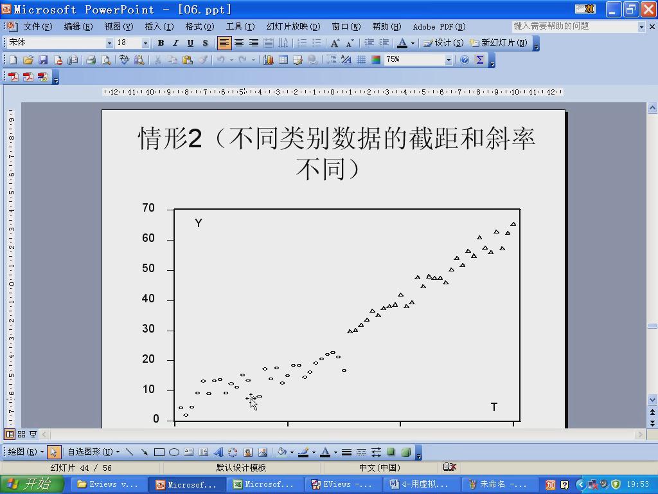Expand the fill color dropdown arrow
Screen dimensions: 658x494
292,452
